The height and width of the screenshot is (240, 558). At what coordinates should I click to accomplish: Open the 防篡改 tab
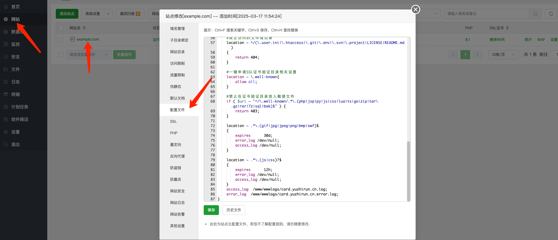[x=179, y=180]
